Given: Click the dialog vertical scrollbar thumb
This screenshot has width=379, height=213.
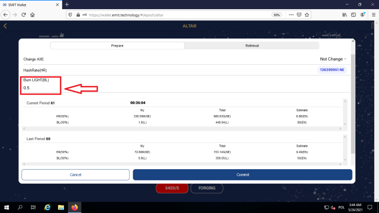Looking at the screenshot, I should click(x=353, y=104).
